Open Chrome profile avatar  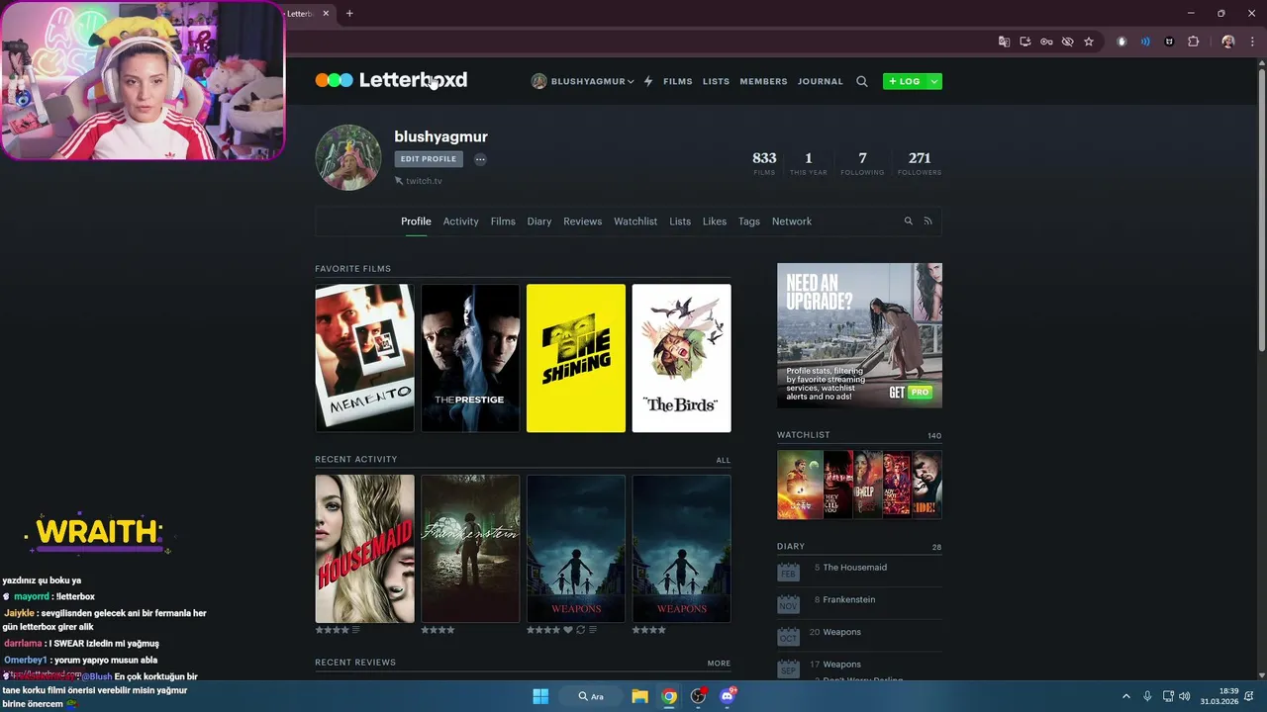click(1228, 42)
